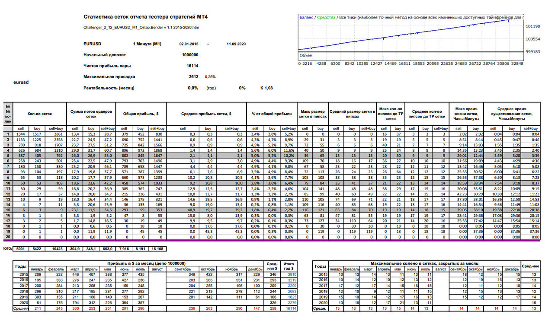Select the max drawdown value '2612'
This screenshot has width=558, height=321.
(193, 76)
